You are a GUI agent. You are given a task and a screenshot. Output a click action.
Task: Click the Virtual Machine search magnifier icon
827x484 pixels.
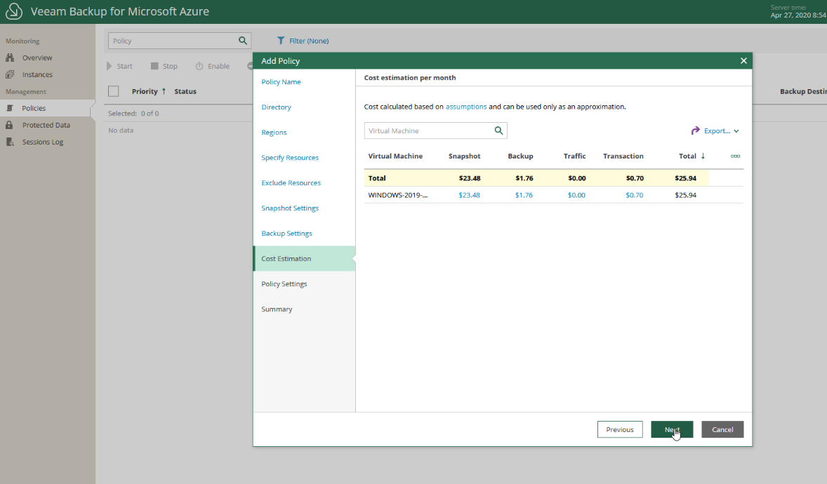click(498, 130)
